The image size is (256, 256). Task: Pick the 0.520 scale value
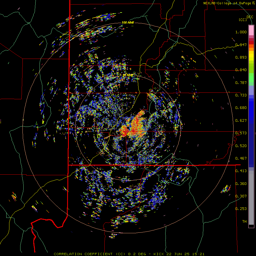point(241,146)
